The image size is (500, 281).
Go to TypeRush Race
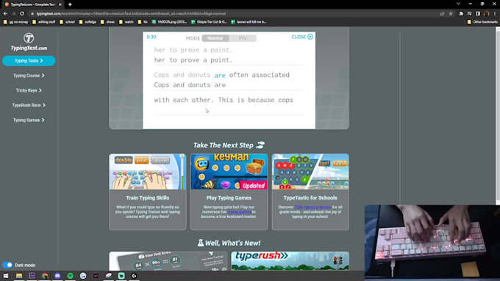[x=29, y=105]
